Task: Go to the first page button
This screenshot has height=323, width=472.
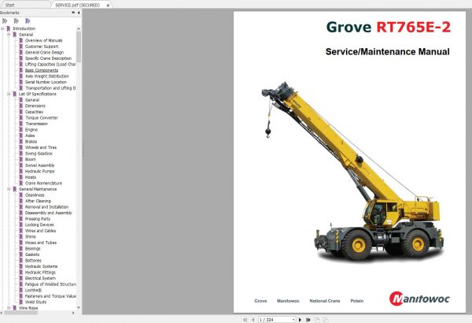Action: [x=245, y=320]
